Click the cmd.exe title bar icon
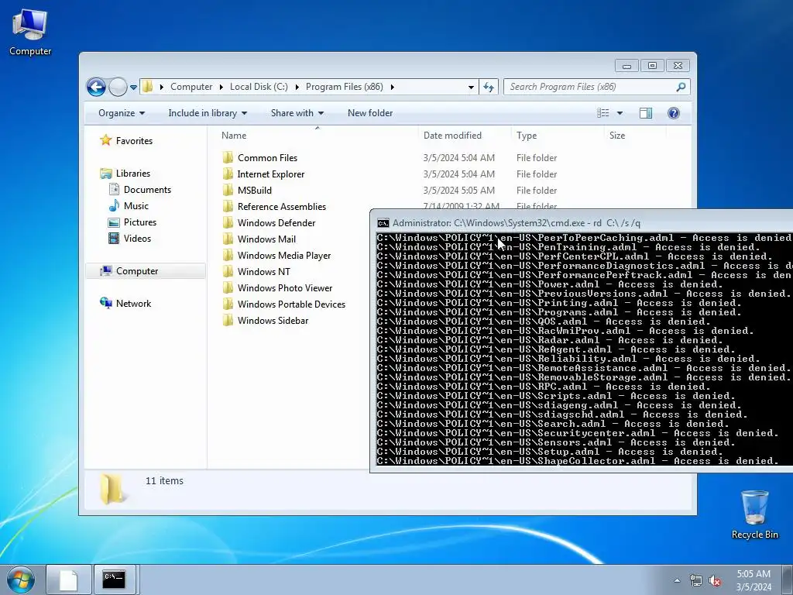The height and width of the screenshot is (595, 793). 383,223
